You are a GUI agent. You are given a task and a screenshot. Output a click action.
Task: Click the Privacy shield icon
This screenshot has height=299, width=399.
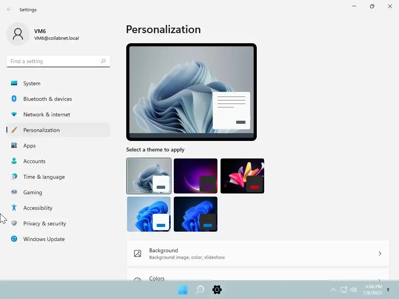coord(14,223)
